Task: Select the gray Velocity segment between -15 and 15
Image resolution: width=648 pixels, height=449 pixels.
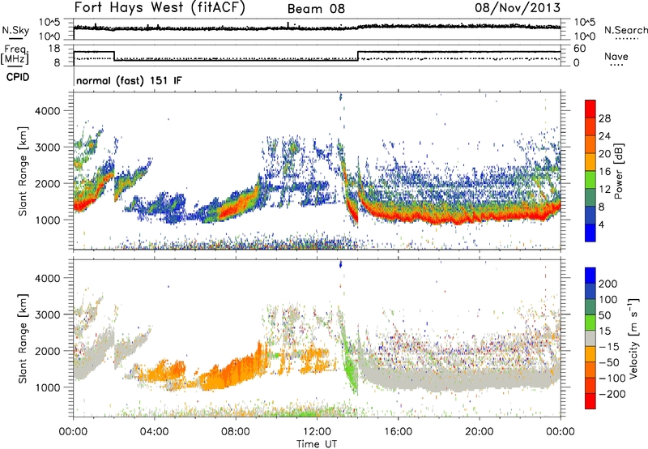Action: click(x=590, y=338)
